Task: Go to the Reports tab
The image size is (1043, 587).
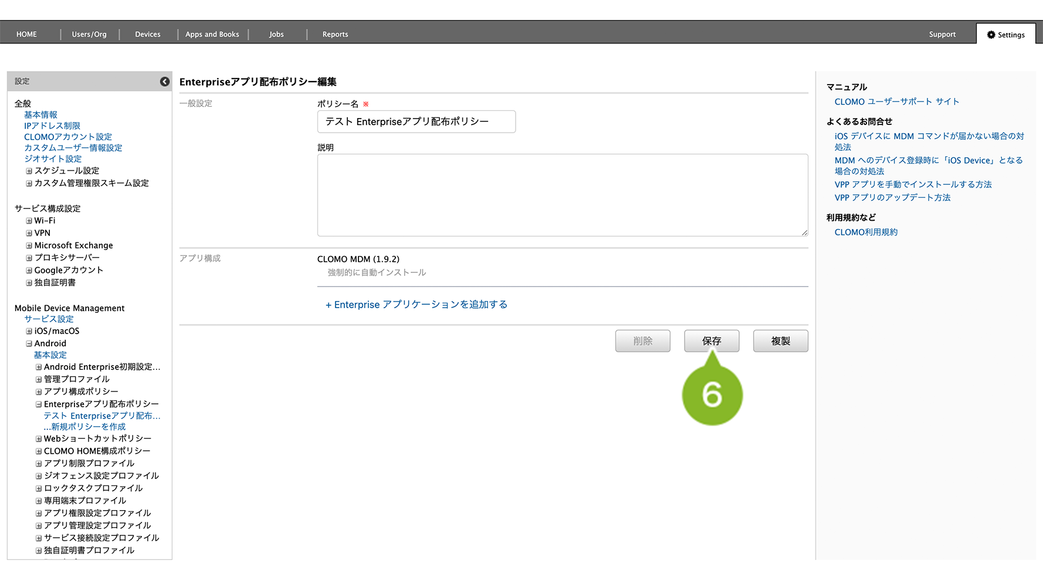Action: tap(335, 35)
